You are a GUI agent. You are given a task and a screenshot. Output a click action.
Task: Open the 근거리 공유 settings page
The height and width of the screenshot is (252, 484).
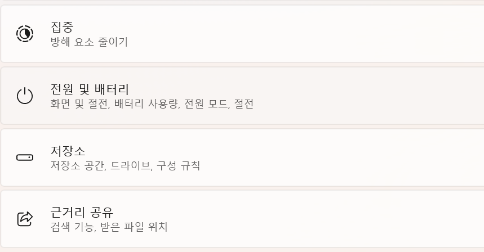click(242, 219)
